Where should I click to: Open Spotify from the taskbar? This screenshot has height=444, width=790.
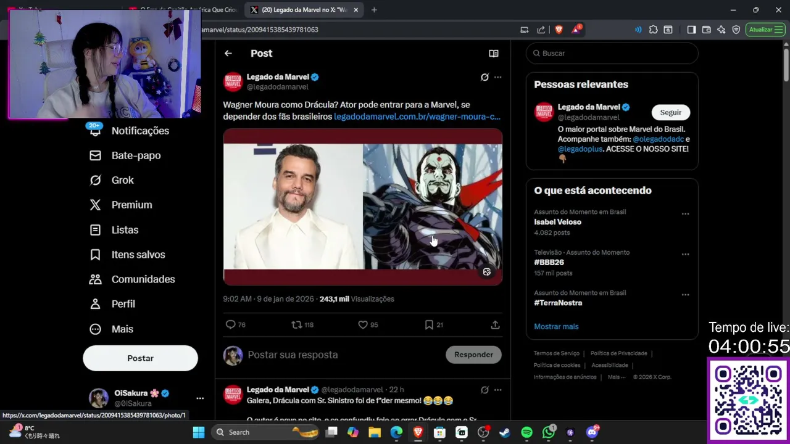point(526,433)
